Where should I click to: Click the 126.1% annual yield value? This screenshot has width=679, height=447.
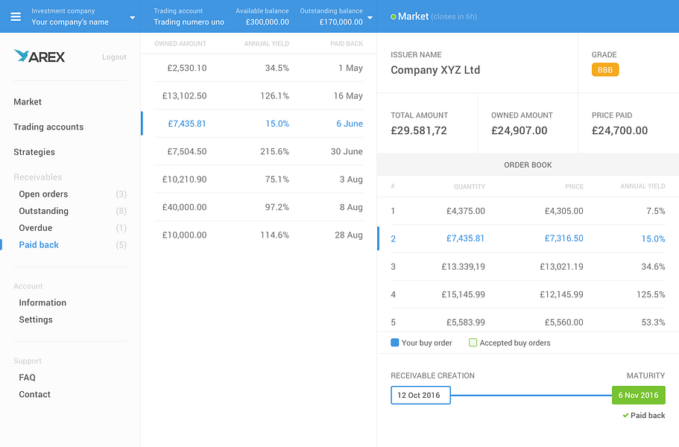pyautogui.click(x=274, y=95)
